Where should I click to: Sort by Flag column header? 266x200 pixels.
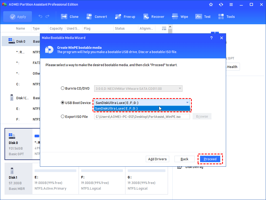87,29
